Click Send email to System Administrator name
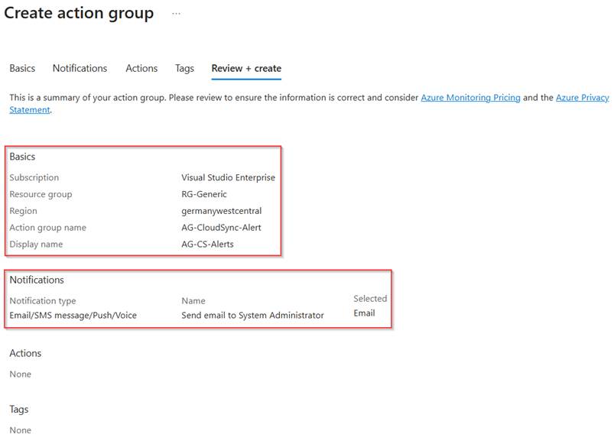 point(252,315)
